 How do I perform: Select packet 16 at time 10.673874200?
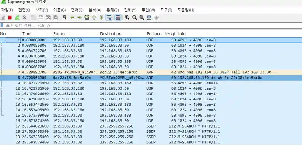151,121
